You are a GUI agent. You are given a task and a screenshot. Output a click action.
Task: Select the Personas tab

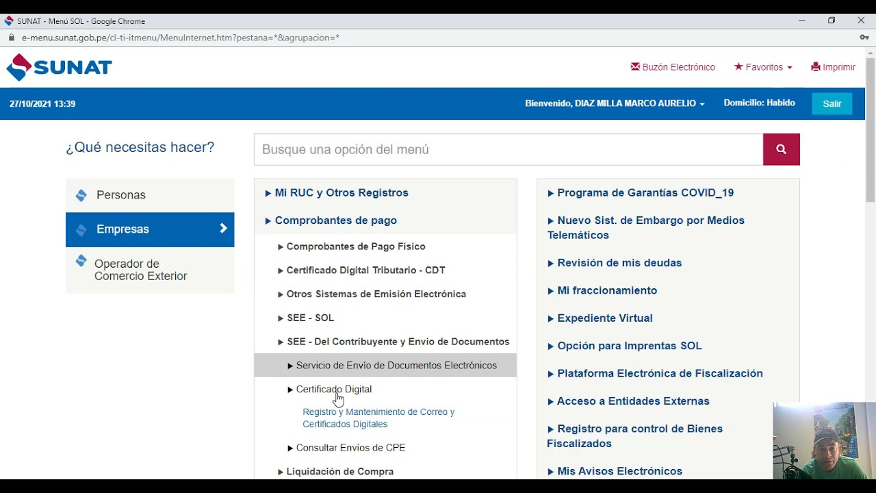tap(150, 195)
